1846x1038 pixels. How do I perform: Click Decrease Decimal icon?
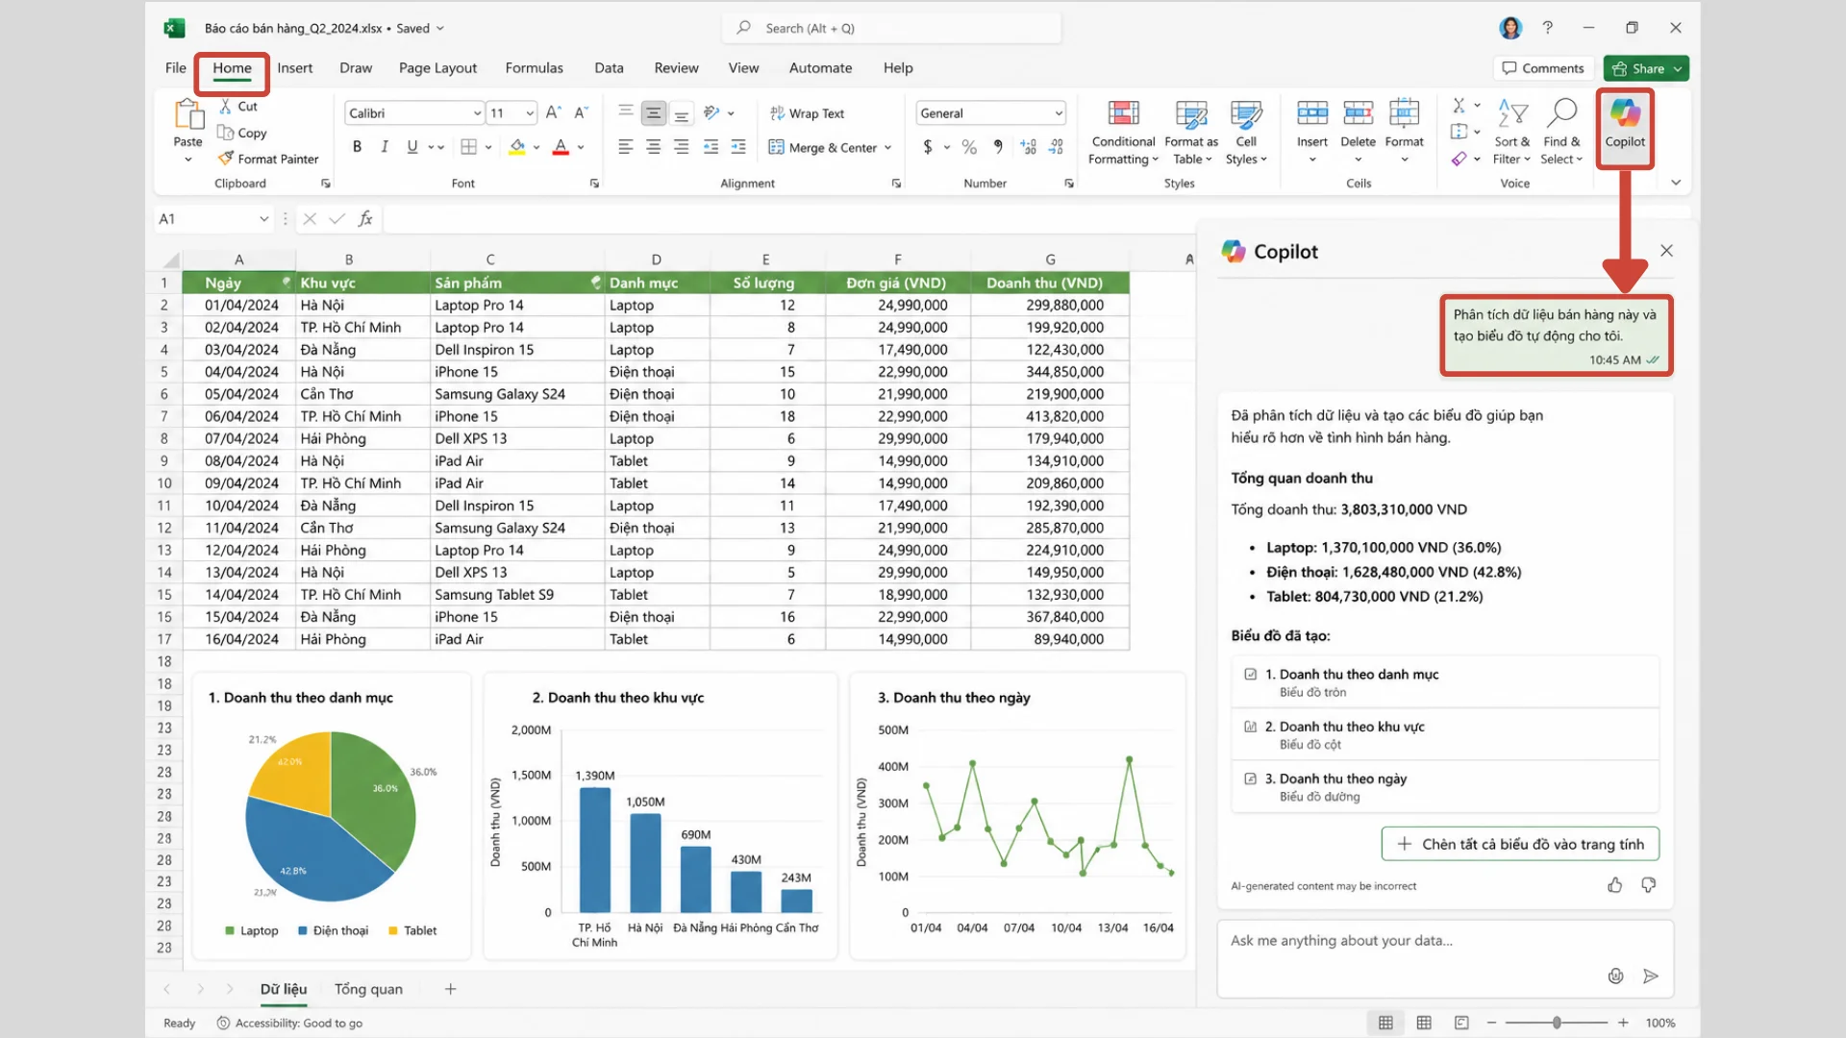1057,147
